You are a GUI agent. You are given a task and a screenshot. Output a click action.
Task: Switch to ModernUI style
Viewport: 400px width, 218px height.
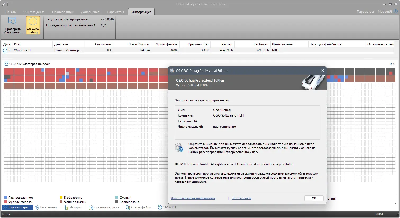tap(385, 12)
